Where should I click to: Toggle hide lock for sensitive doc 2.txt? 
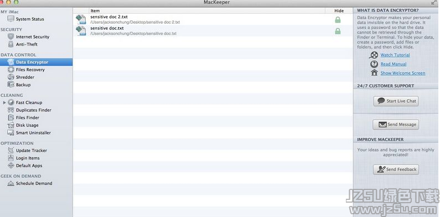point(338,19)
